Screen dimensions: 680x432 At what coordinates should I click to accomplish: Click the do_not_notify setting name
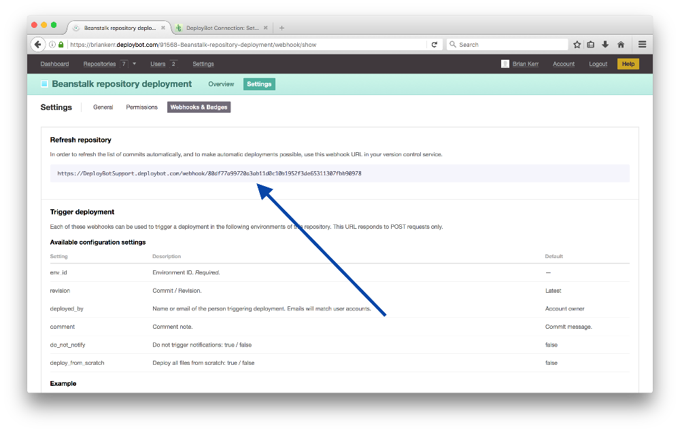tap(67, 345)
